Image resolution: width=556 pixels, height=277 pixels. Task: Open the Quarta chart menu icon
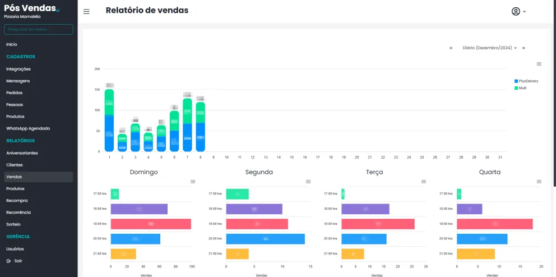point(539,182)
